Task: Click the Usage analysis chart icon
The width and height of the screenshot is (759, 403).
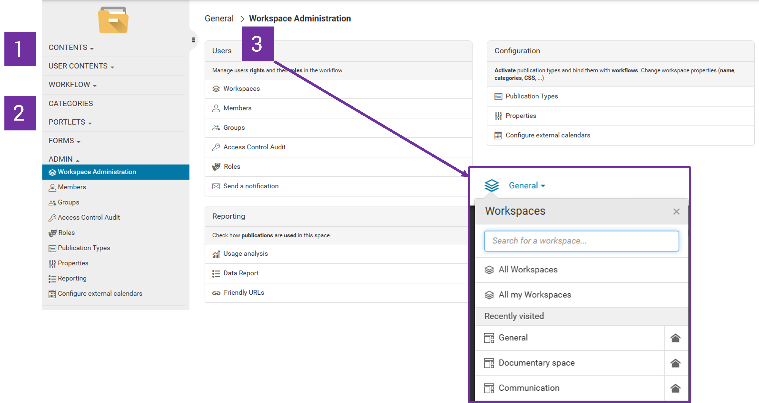Action: (x=216, y=254)
